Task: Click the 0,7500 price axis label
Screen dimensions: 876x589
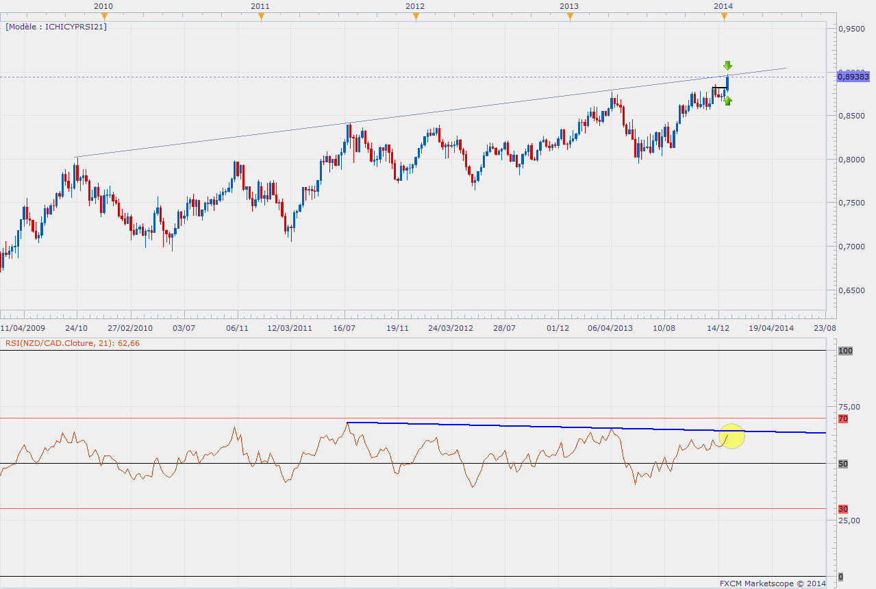Action: [x=852, y=203]
